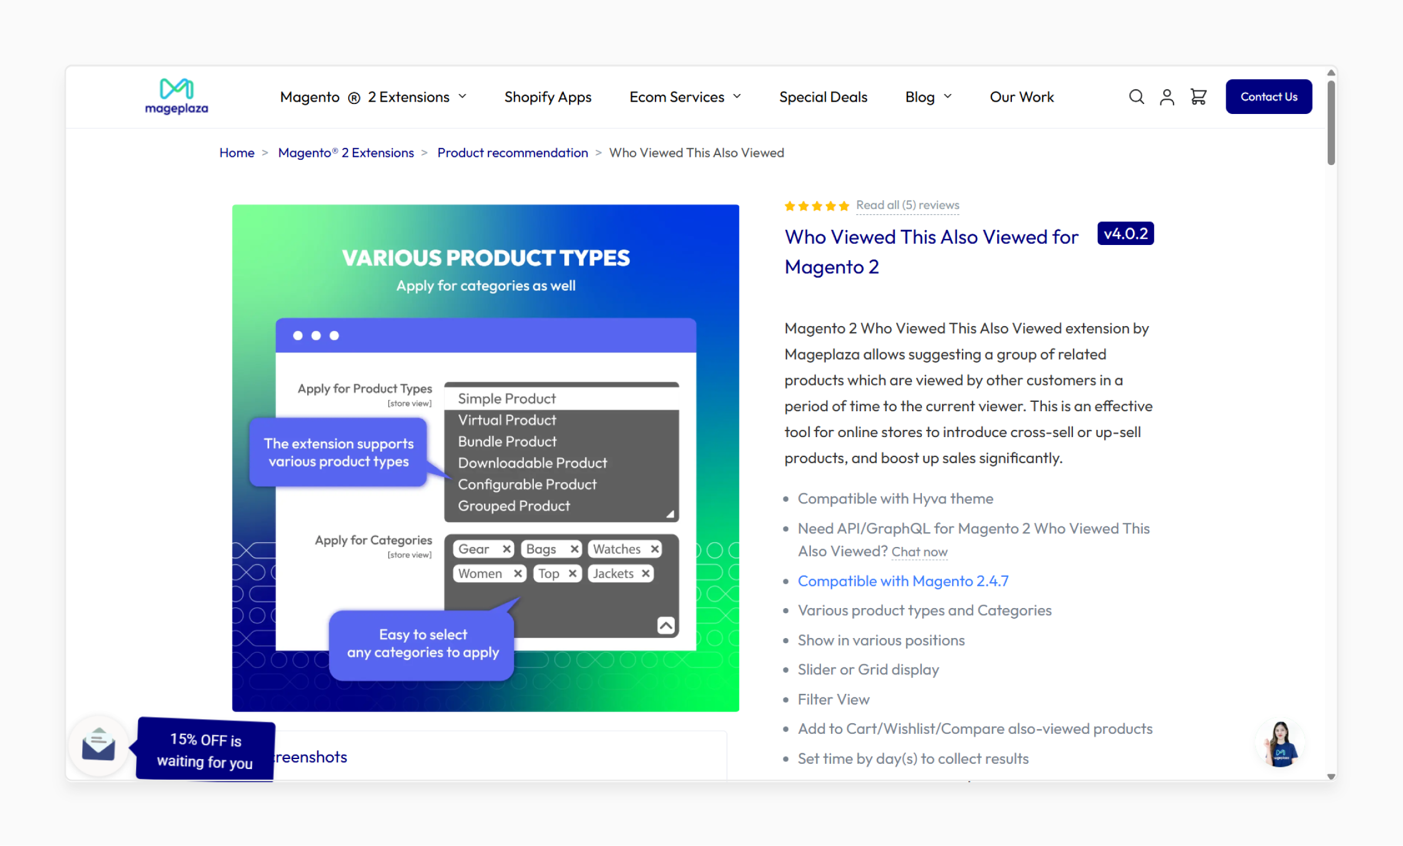Viewport: 1403px width, 846px height.
Task: Open the search icon
Action: [x=1136, y=96]
